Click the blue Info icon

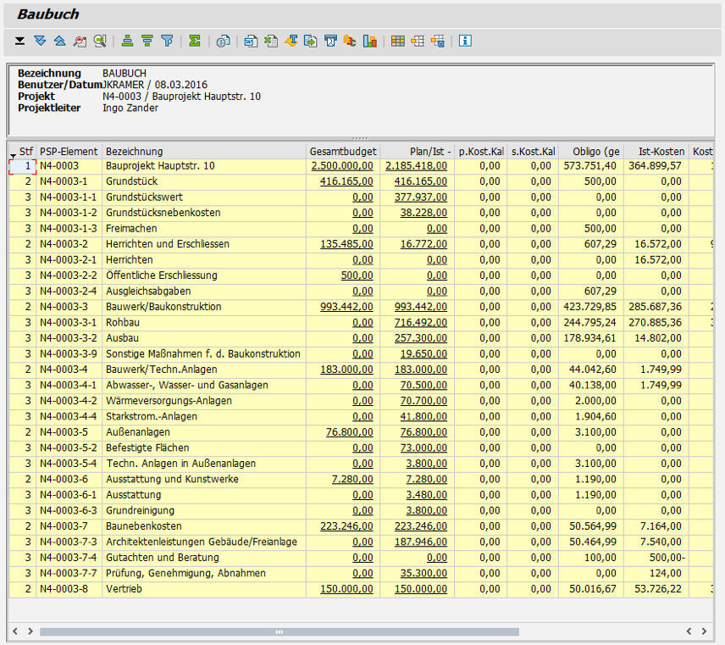tap(464, 40)
